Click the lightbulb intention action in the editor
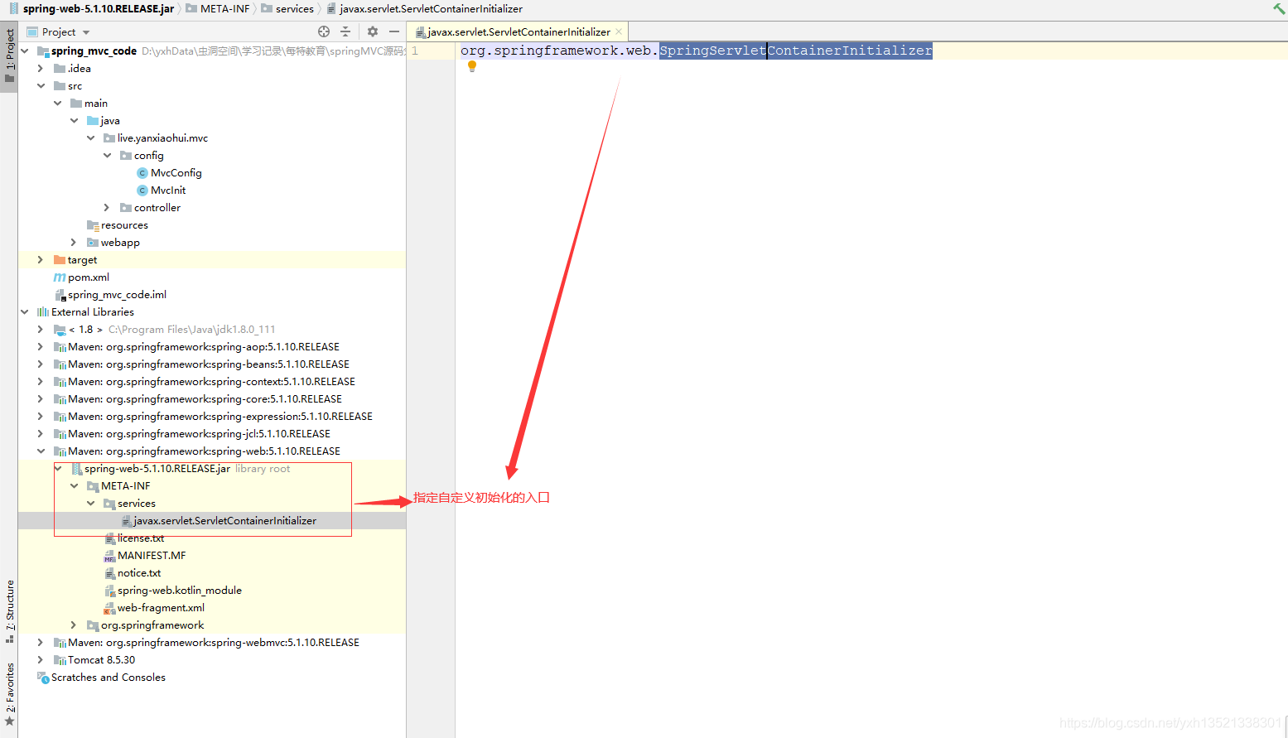Viewport: 1288px width, 738px height. click(472, 65)
